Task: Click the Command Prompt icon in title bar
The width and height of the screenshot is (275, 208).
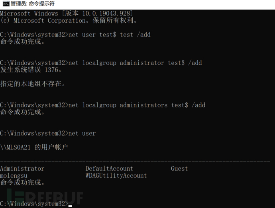Action: pos(6,4)
